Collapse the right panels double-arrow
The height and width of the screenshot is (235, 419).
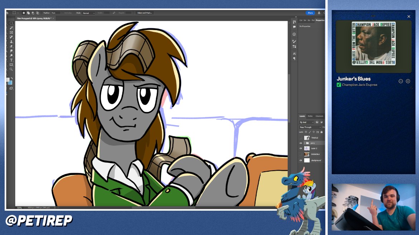point(296,17)
